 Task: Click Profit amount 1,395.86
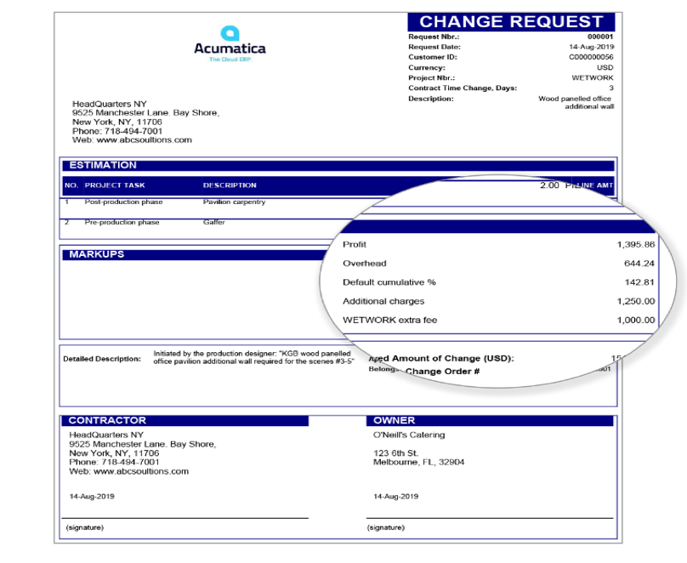coord(636,244)
